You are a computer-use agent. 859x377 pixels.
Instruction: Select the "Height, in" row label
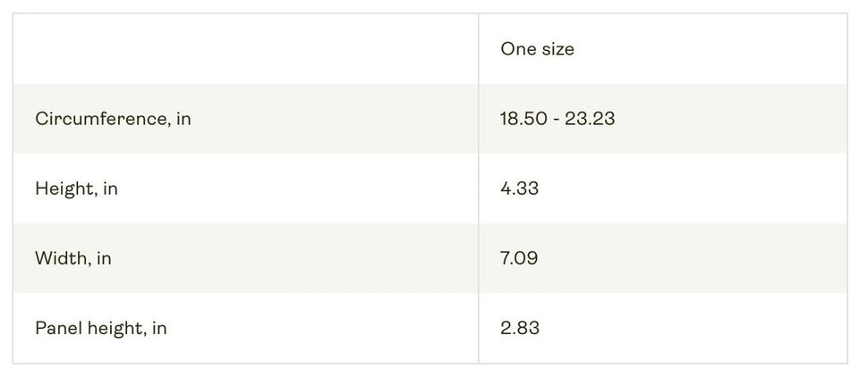pyautogui.click(x=76, y=188)
